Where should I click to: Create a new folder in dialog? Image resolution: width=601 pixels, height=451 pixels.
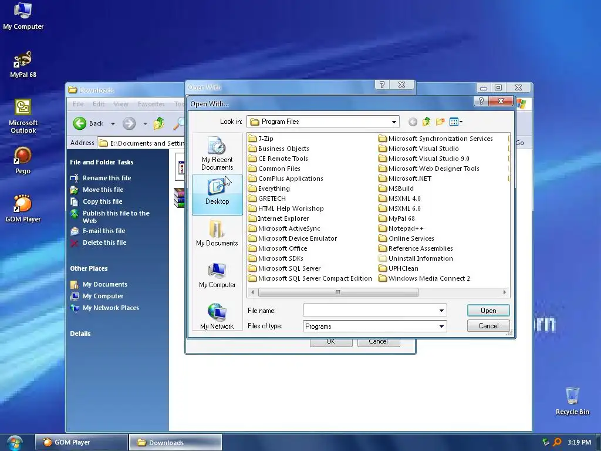440,122
